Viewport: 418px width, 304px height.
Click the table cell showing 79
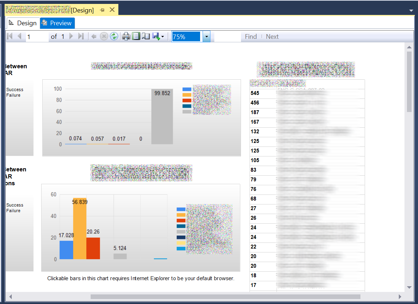point(263,180)
